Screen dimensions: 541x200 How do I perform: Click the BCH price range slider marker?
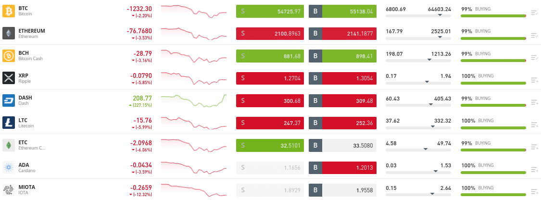(429, 60)
